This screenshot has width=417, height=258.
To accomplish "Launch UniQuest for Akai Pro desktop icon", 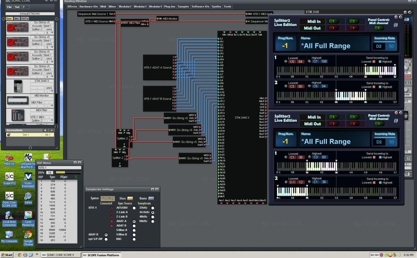I will tap(28, 161).
